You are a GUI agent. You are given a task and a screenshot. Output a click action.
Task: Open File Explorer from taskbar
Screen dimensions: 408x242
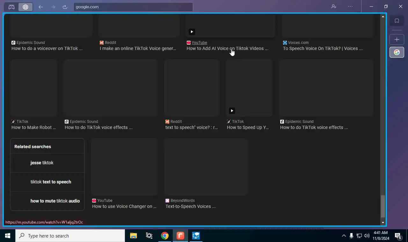click(133, 236)
